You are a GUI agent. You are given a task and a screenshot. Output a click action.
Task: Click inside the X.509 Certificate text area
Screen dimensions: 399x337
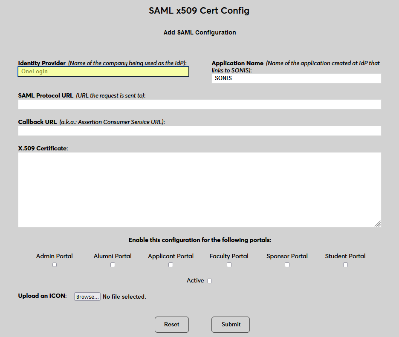[x=199, y=190]
